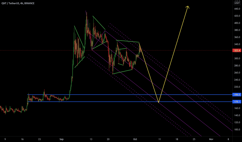Click the 23 date label on time axis
Screen dimensions: 242x142
39,139
